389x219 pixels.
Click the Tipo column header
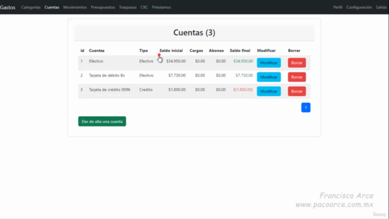pyautogui.click(x=143, y=50)
